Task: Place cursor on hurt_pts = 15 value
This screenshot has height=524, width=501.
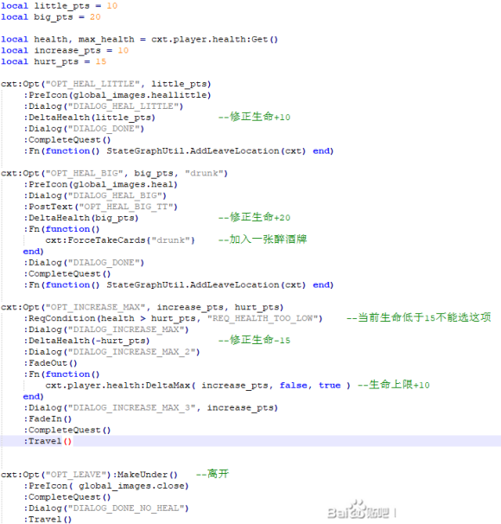Action: [x=101, y=61]
